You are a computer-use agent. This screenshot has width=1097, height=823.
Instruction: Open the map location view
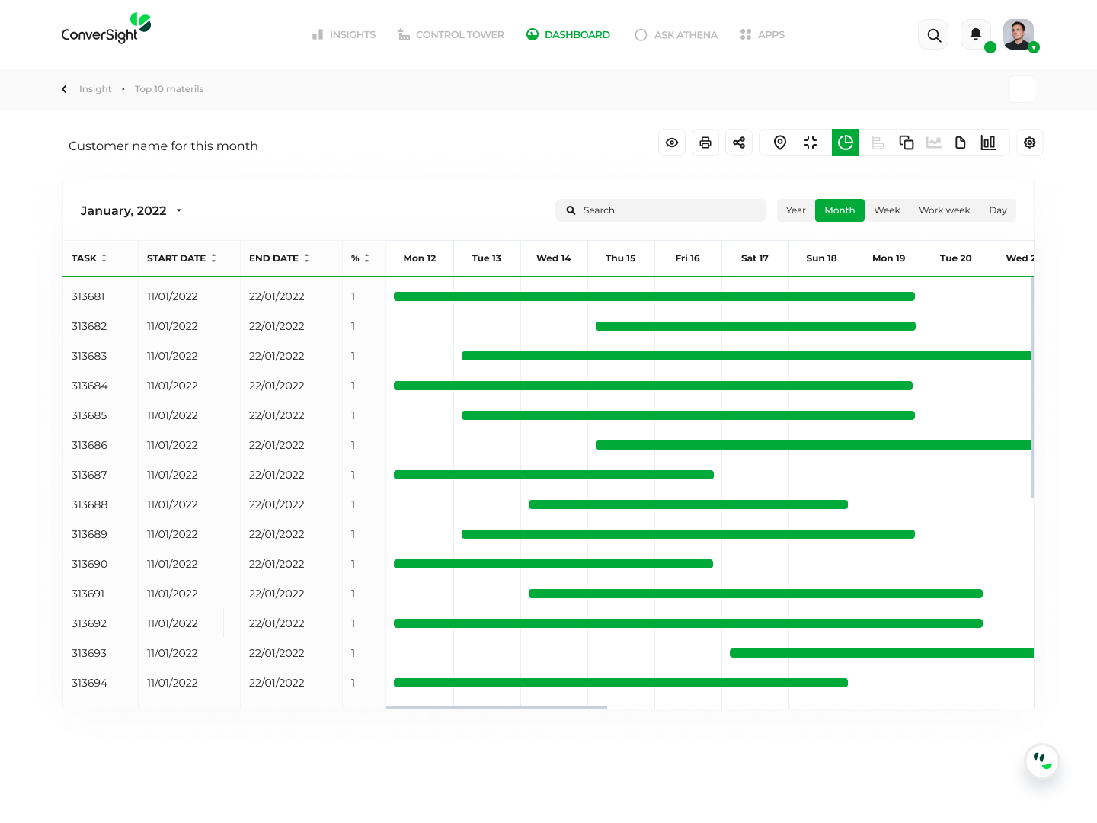[780, 143]
